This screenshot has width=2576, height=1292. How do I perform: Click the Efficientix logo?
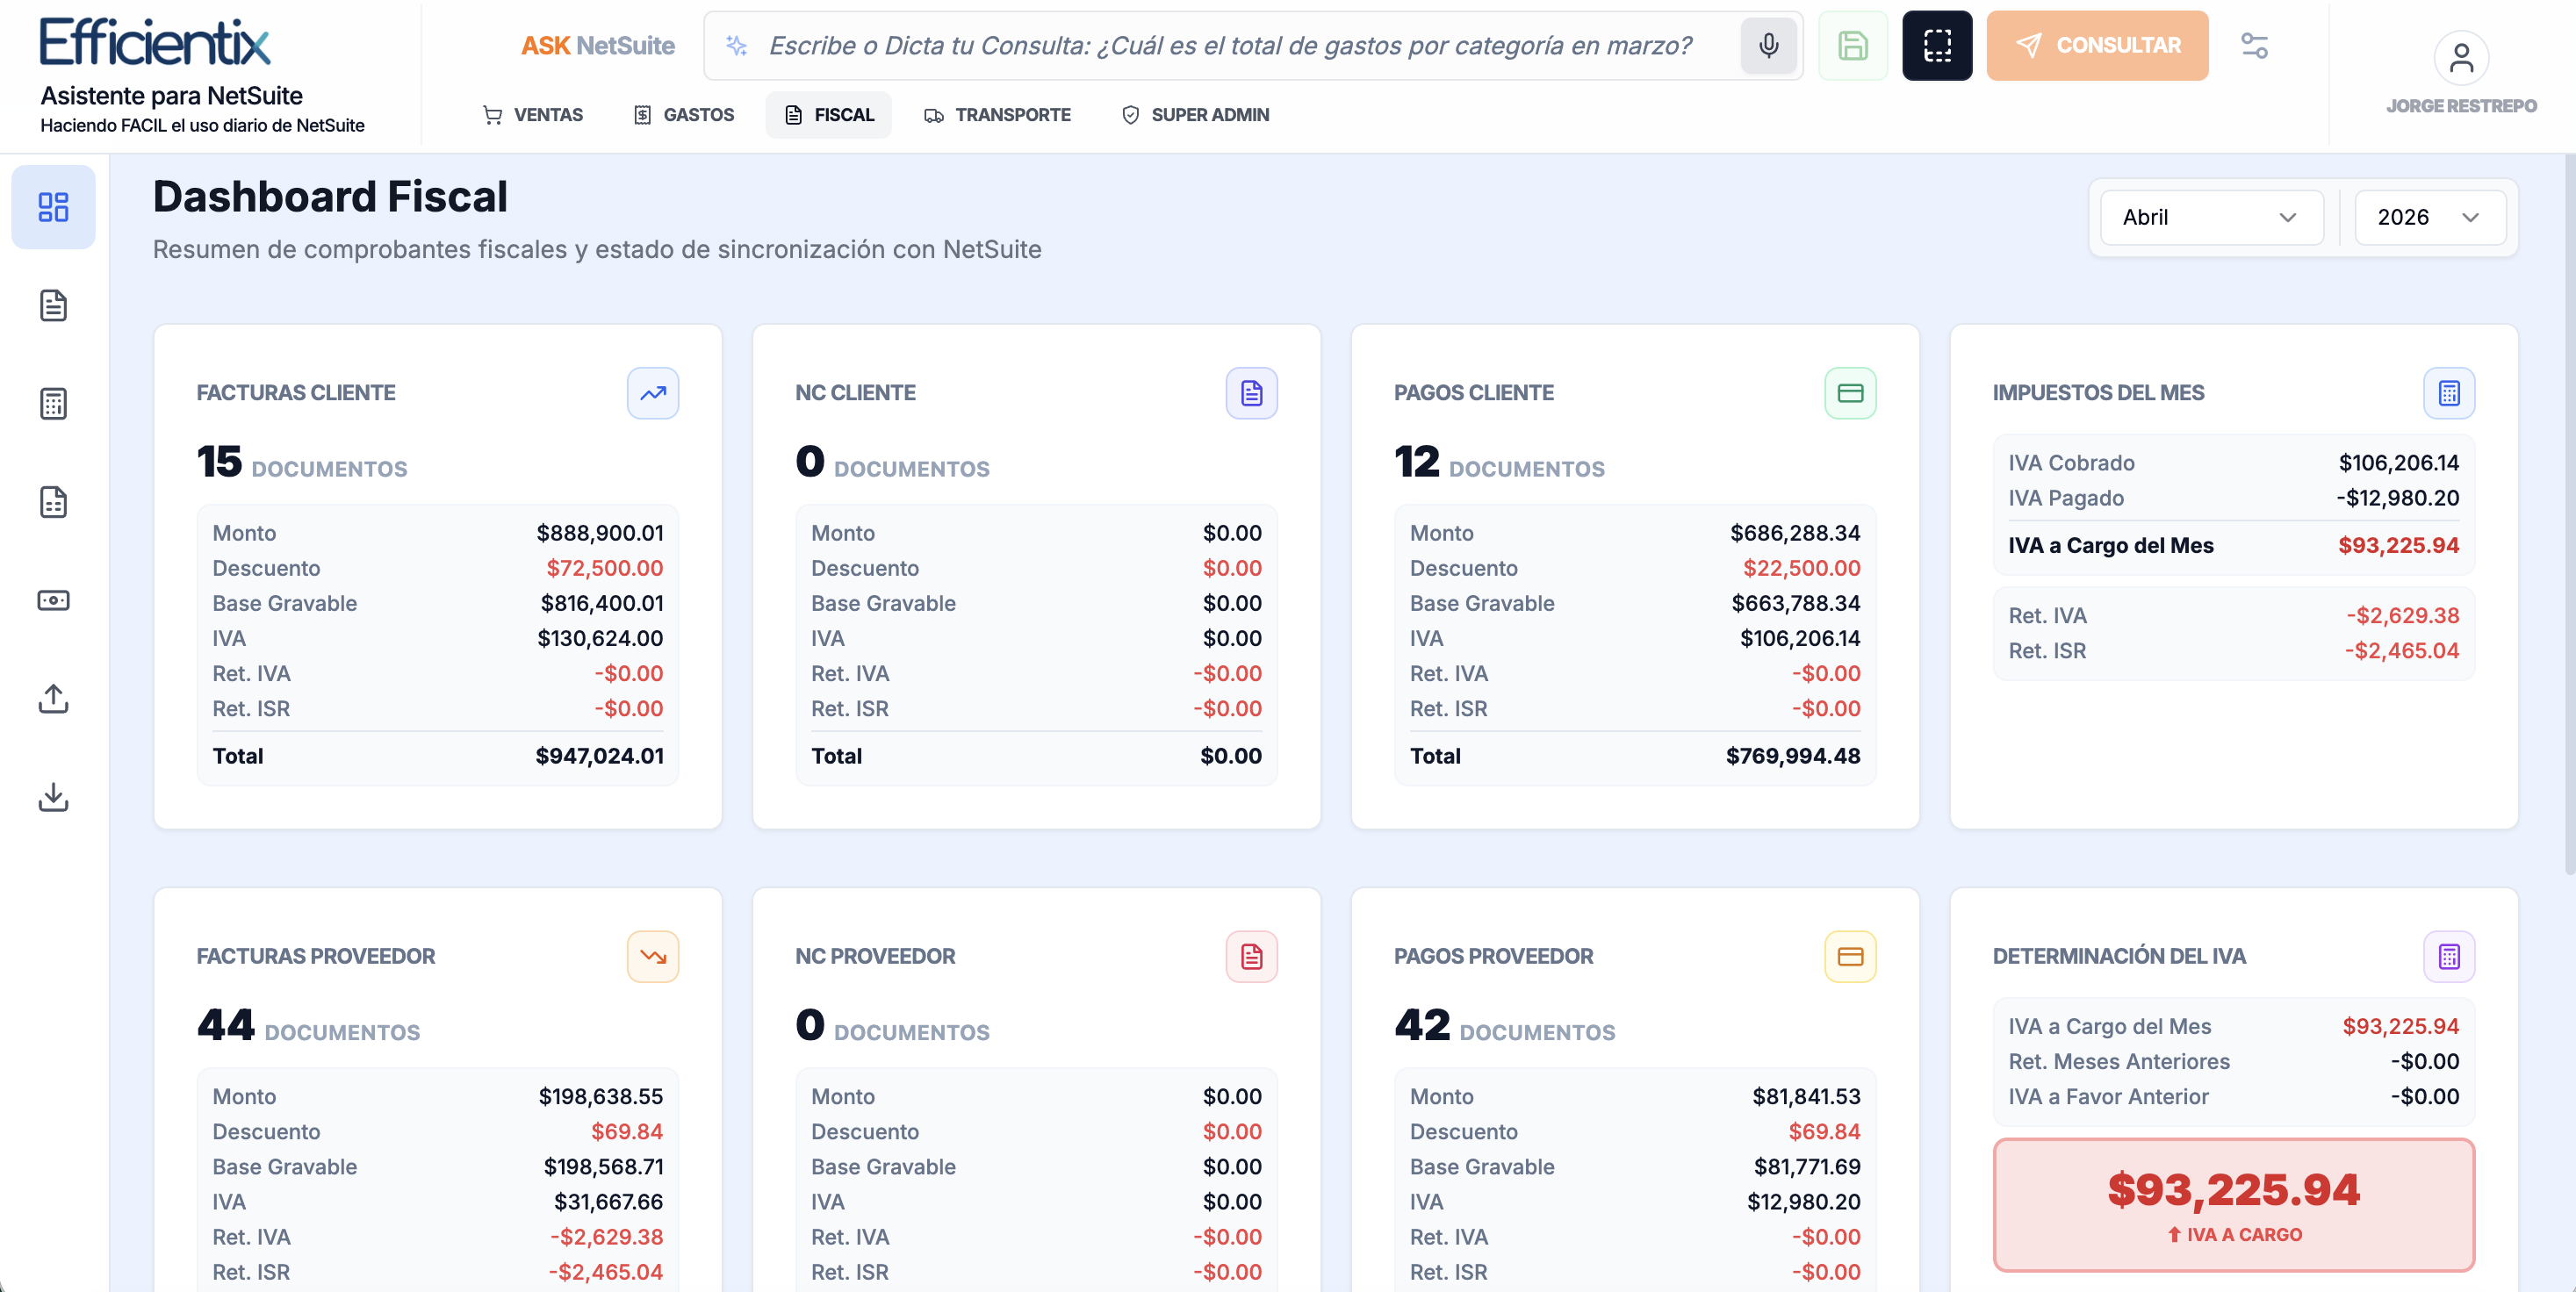155,42
